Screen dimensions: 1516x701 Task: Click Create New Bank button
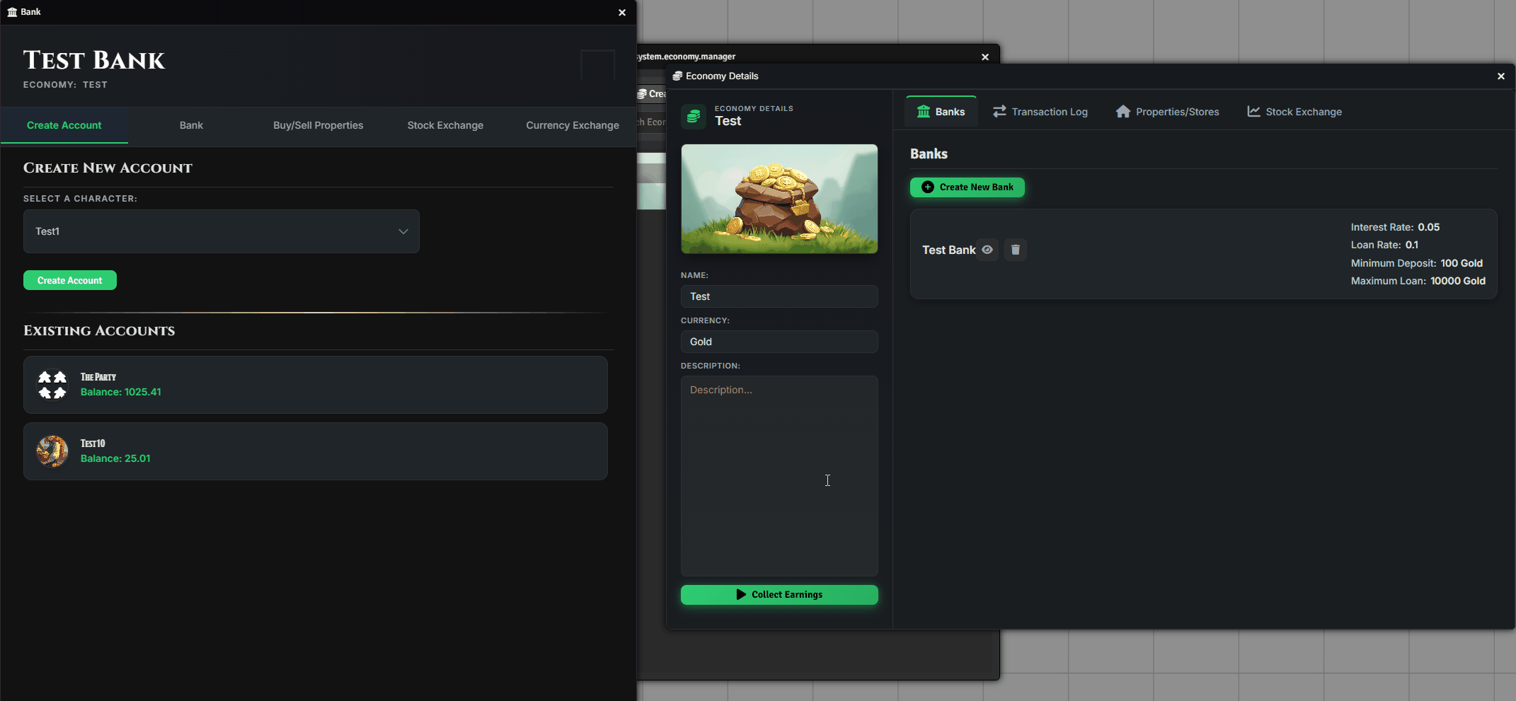tap(967, 187)
